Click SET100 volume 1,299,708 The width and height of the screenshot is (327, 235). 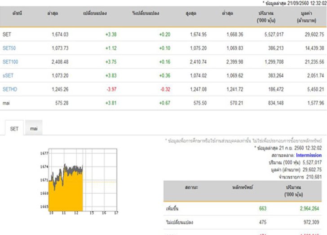pyautogui.click(x=274, y=62)
